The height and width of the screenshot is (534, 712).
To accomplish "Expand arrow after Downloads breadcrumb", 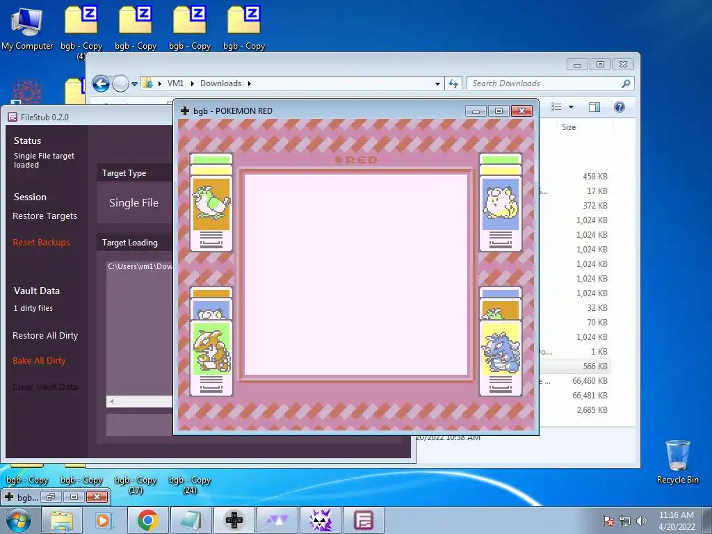I will click(x=250, y=83).
